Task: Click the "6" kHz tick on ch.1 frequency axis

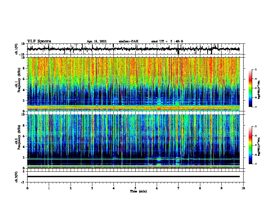Action: click(x=24, y=79)
